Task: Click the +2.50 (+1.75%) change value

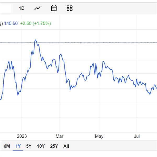Action: pyautogui.click(x=36, y=24)
